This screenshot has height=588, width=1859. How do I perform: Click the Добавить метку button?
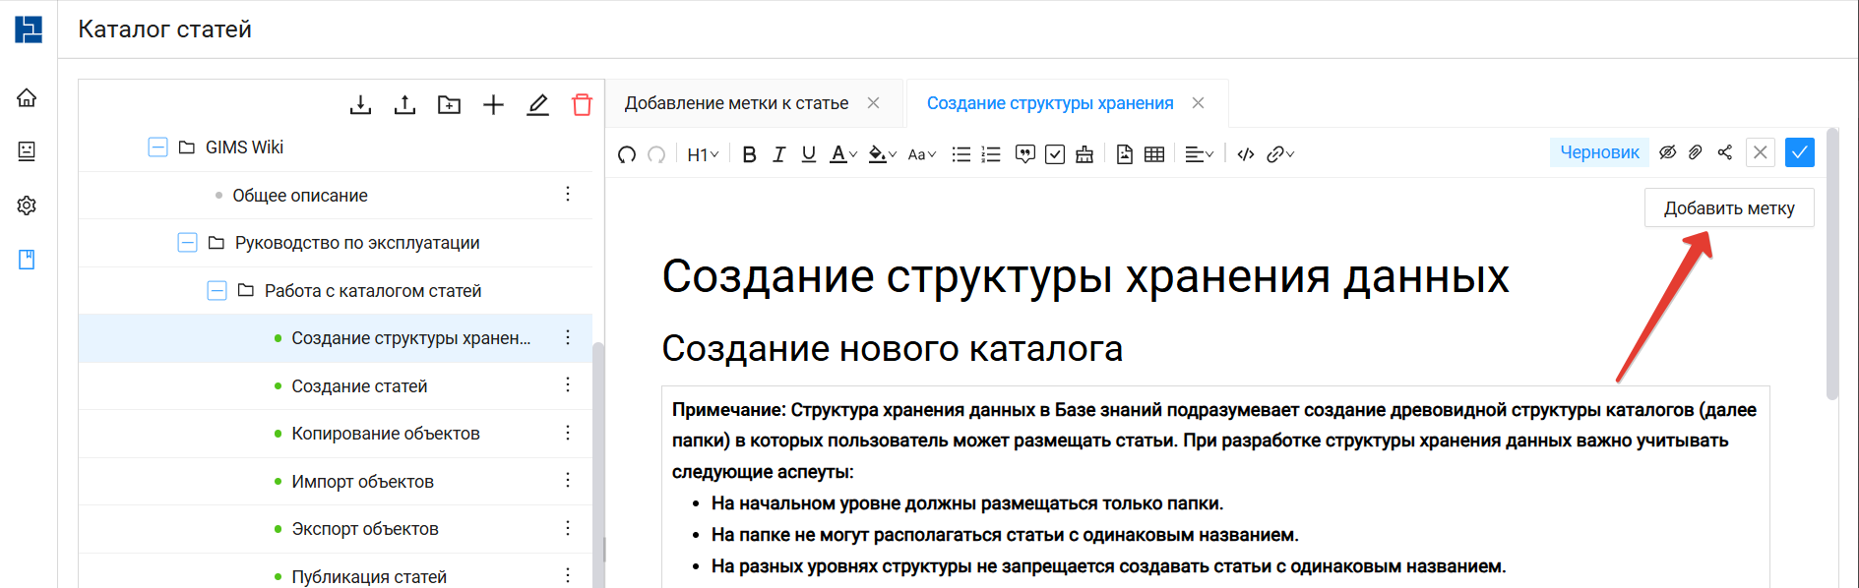tap(1729, 207)
